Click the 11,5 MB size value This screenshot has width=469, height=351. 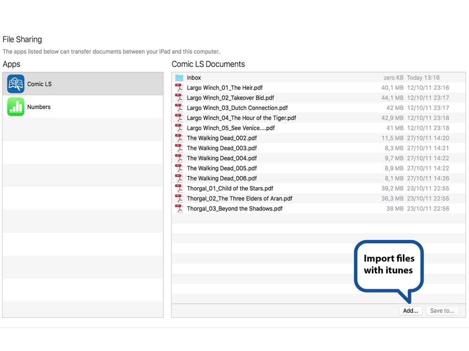coord(392,138)
